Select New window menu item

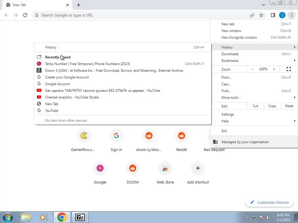pos(254,31)
